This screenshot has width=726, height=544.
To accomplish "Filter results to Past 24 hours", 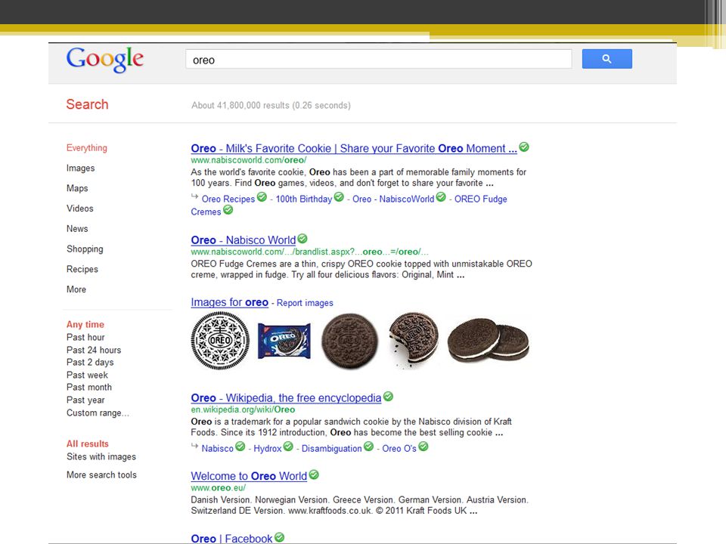I will 94,350.
